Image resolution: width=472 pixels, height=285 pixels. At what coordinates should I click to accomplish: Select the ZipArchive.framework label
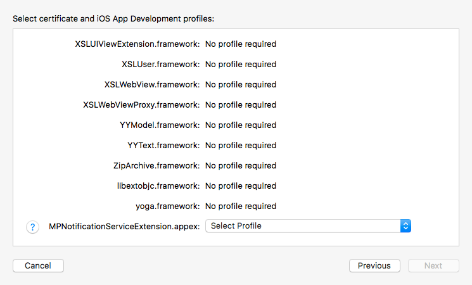pos(156,166)
